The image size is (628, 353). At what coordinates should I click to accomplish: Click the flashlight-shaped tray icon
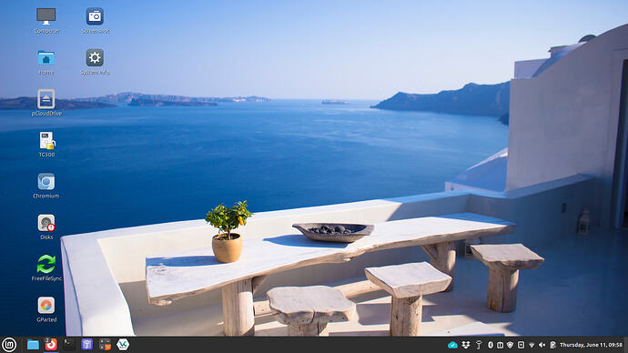[x=479, y=345]
